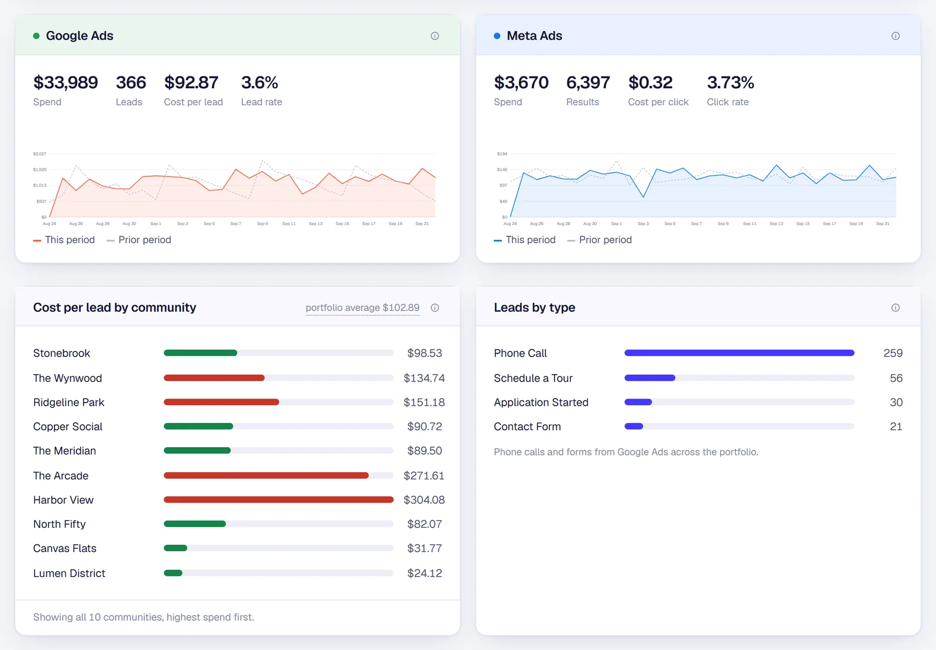
Task: Click the portfolio average $102.89 link
Action: click(x=362, y=307)
